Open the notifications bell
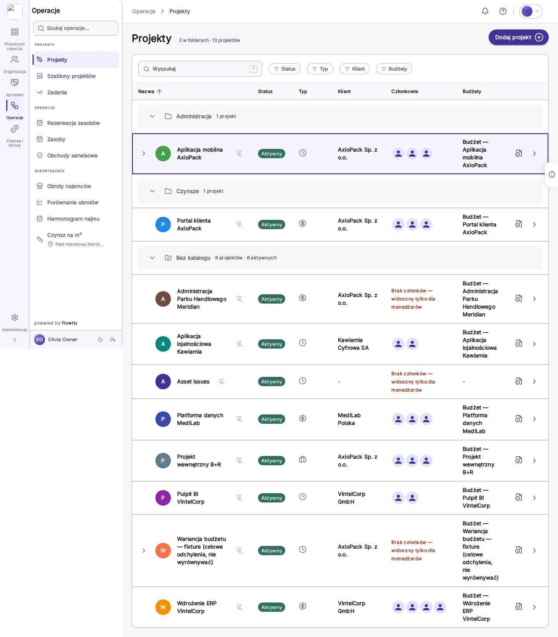Image resolution: width=558 pixels, height=637 pixels. click(x=485, y=11)
